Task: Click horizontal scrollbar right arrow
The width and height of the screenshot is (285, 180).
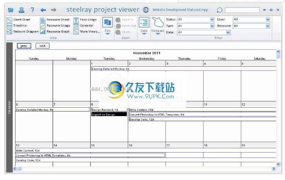Action: click(x=273, y=168)
